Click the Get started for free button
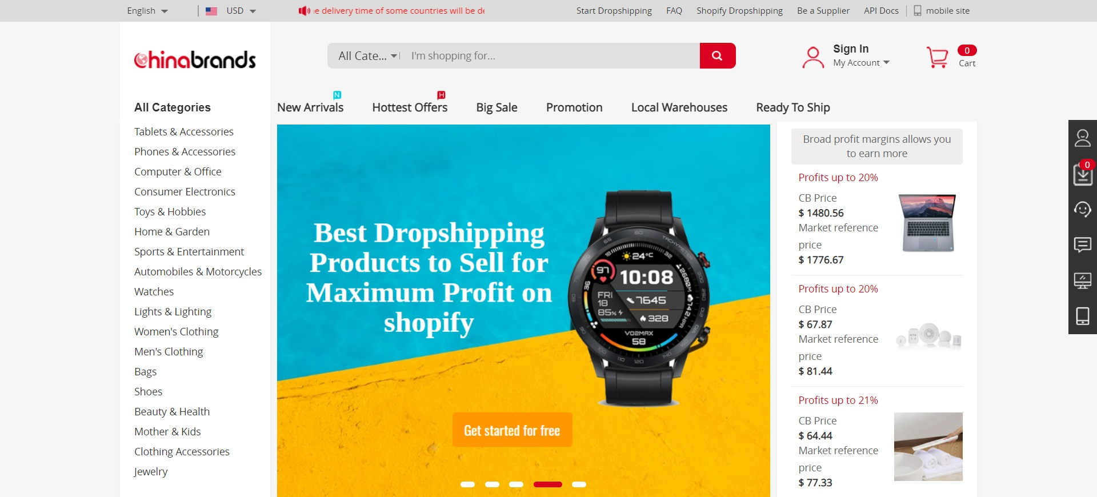Screen dimensions: 1097x497 tap(512, 430)
